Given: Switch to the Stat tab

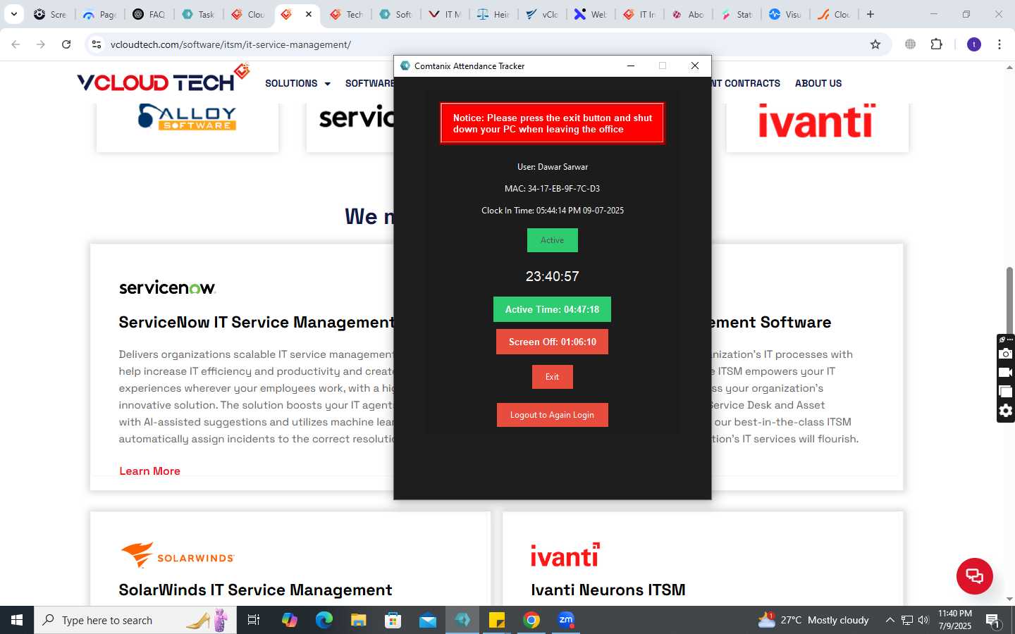Looking at the screenshot, I should 737,14.
